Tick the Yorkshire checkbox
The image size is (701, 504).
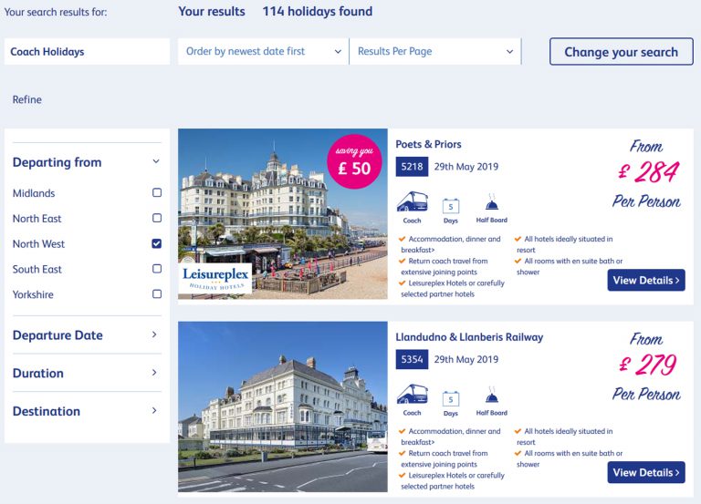point(157,293)
